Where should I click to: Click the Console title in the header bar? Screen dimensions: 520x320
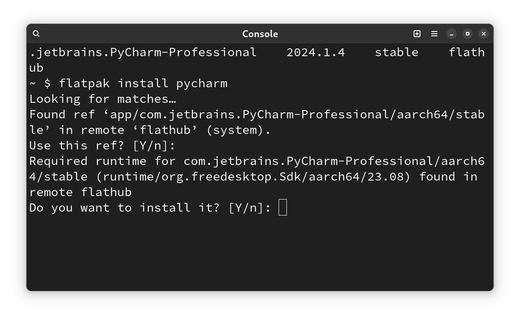(260, 34)
